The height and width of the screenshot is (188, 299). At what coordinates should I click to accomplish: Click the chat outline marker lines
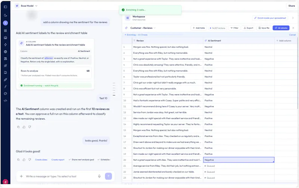pyautogui.click(x=114, y=89)
